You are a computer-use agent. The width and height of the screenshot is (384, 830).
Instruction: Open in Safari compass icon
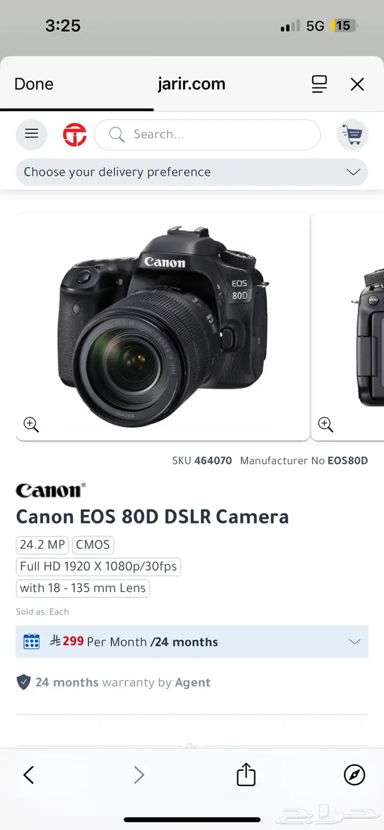click(354, 775)
